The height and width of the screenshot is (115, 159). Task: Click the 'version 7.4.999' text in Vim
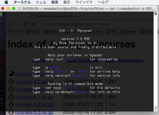(75, 39)
